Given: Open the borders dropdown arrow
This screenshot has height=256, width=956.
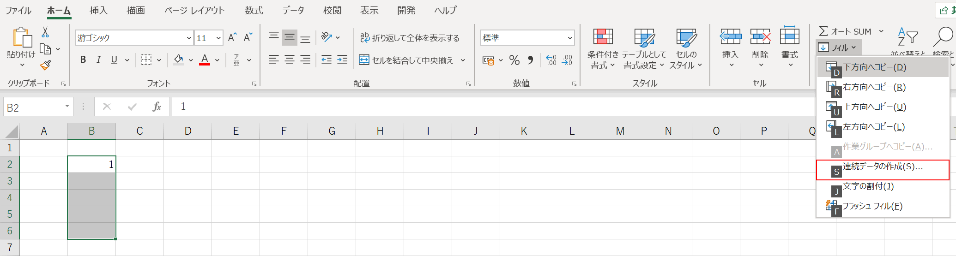Looking at the screenshot, I should 159,60.
